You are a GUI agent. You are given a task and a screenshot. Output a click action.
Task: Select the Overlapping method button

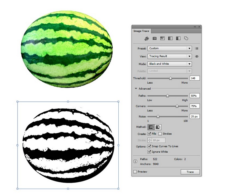coord(158,127)
